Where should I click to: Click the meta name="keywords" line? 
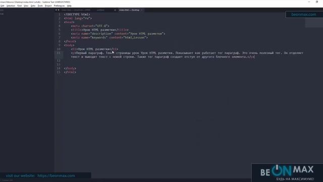(x=110, y=37)
